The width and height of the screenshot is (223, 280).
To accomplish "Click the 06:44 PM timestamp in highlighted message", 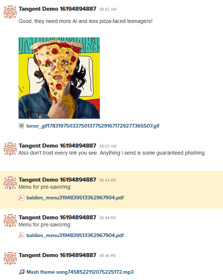I will pyautogui.click(x=108, y=181).
